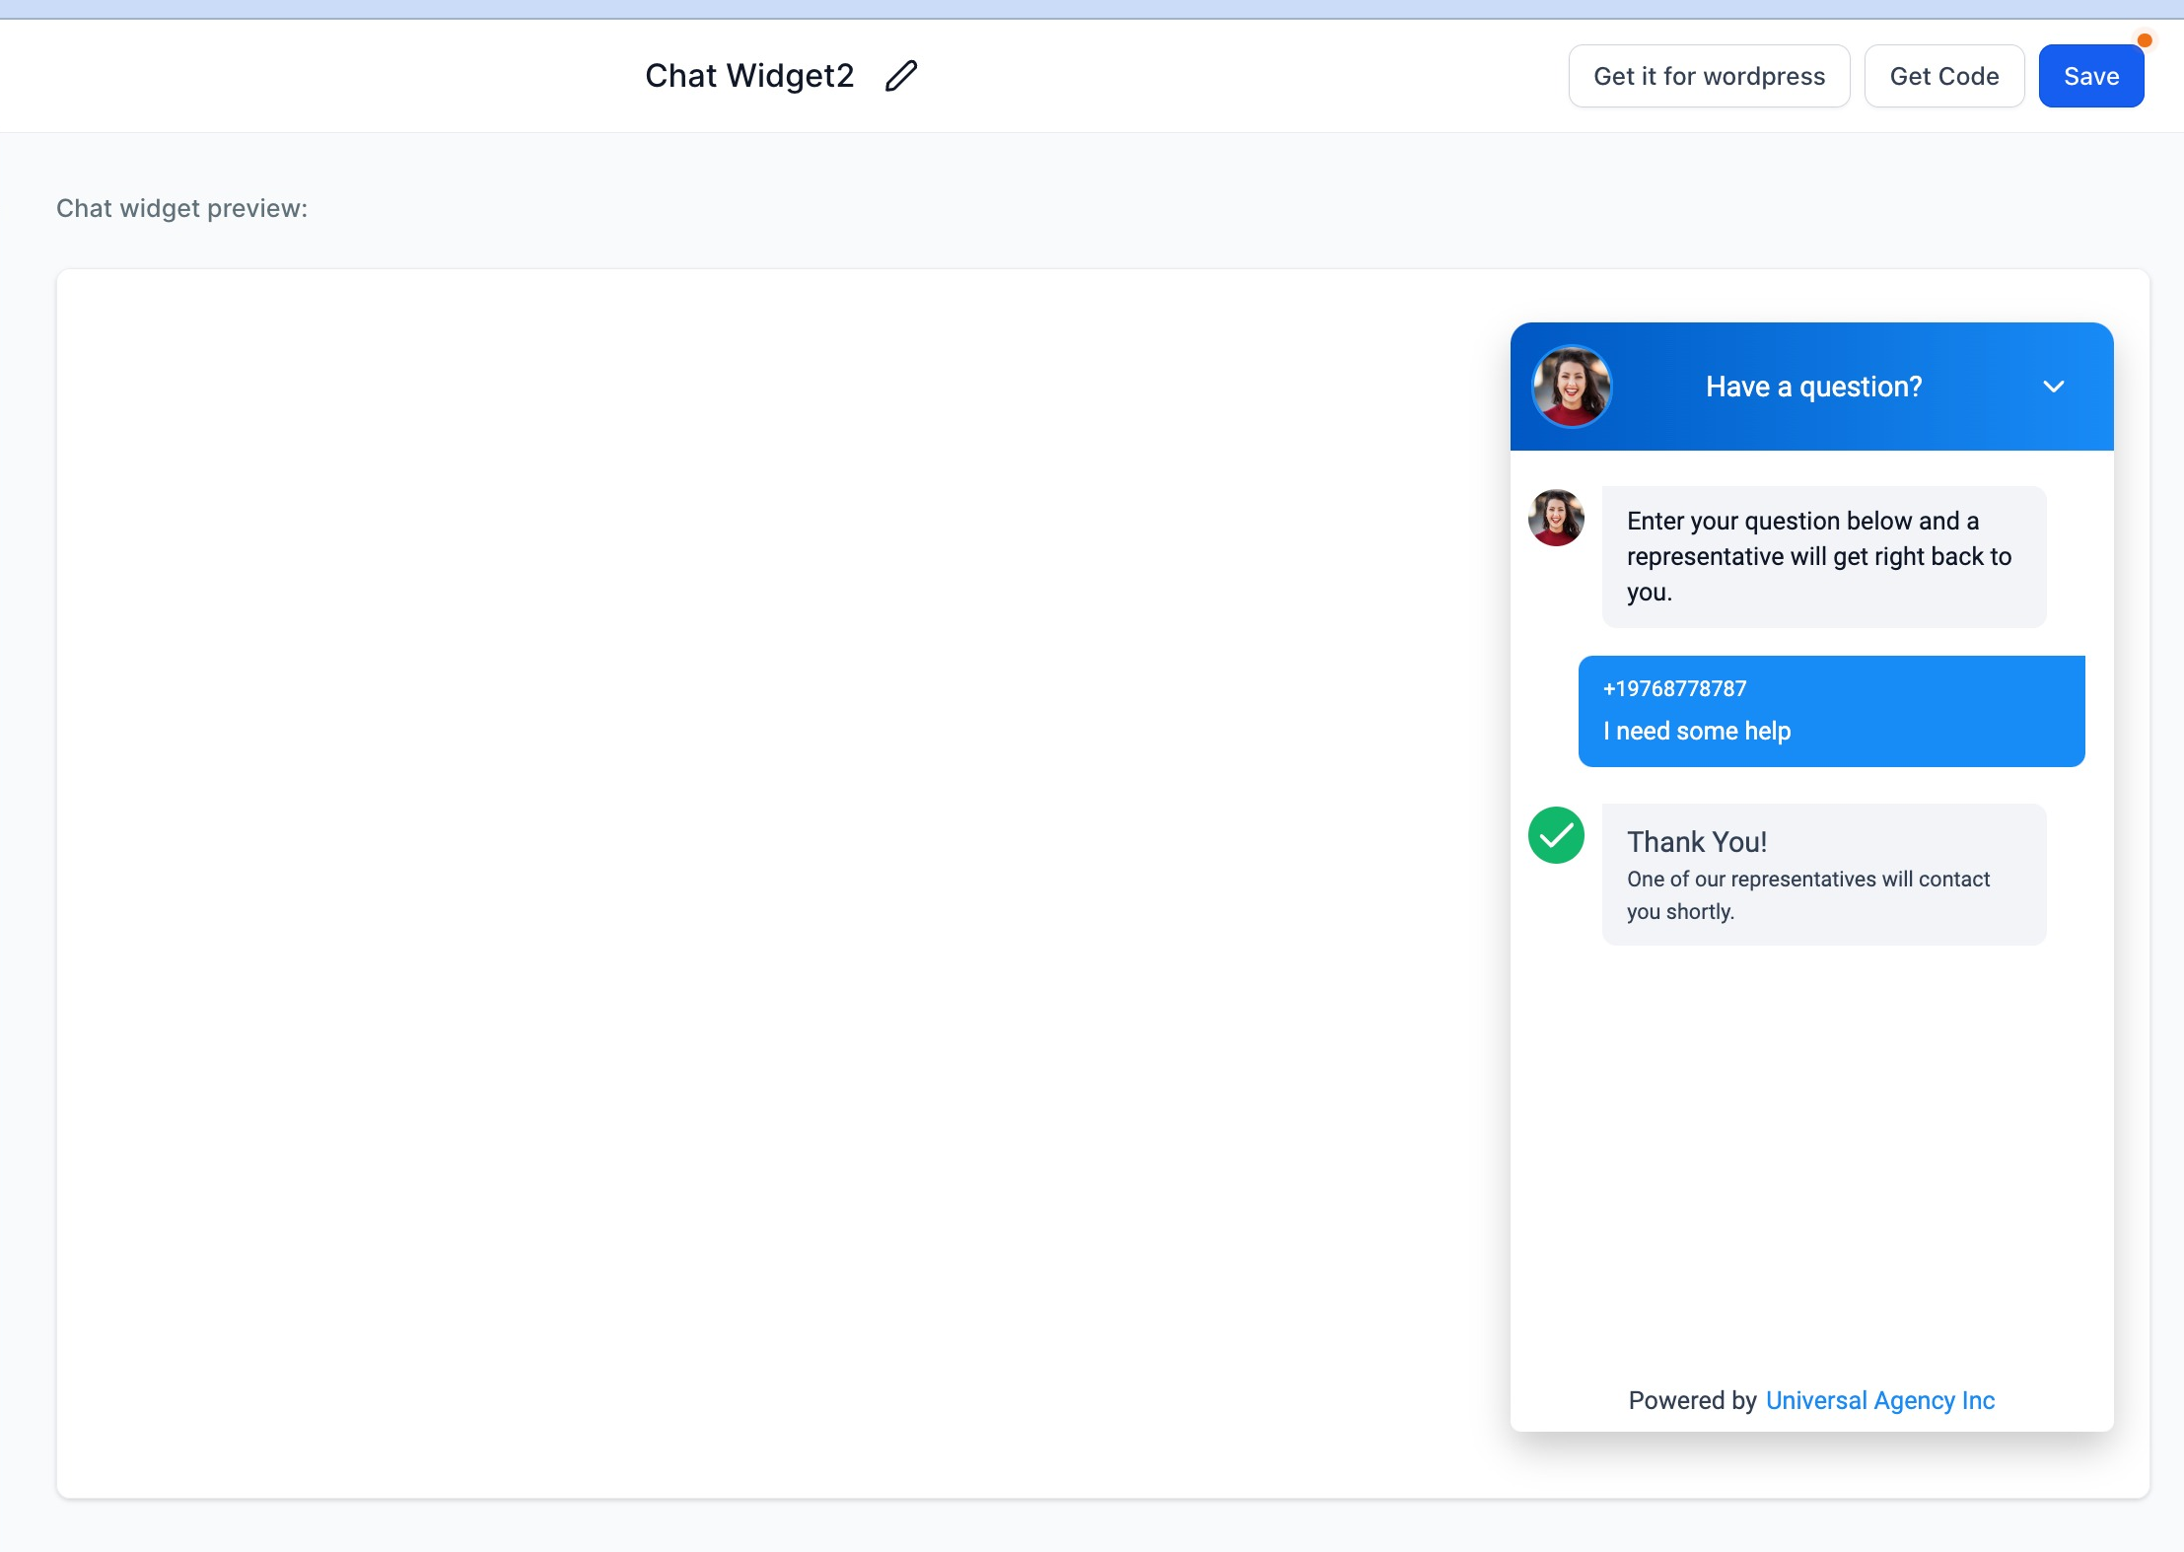
Task: Click the green checkmark confirmation icon
Action: (x=1556, y=835)
